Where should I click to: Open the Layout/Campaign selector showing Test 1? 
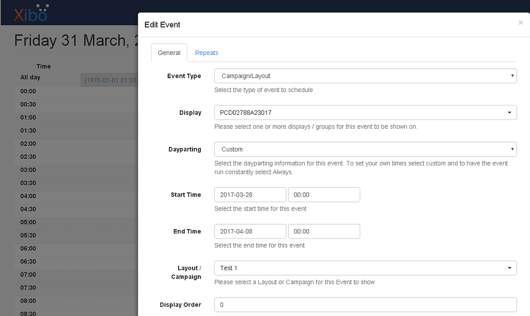[365, 268]
